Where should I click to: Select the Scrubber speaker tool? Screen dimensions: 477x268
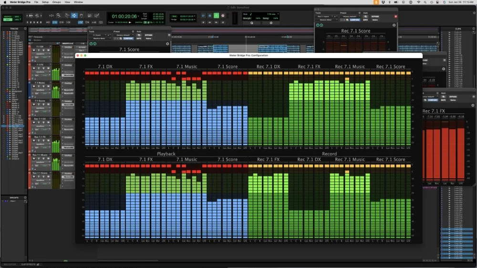[90, 15]
